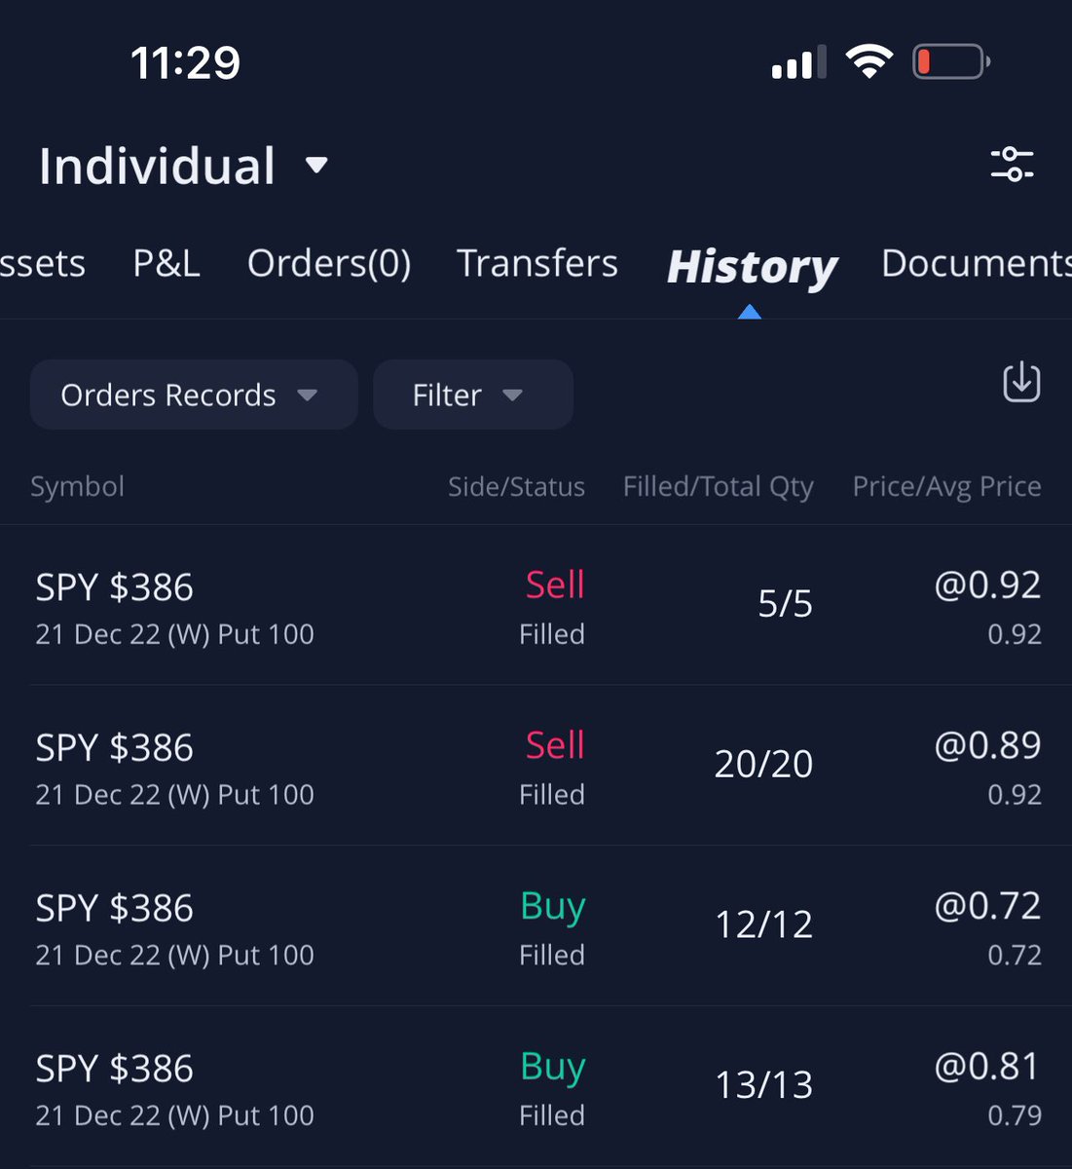Tap the Buy label in the @0.72 row

[553, 907]
